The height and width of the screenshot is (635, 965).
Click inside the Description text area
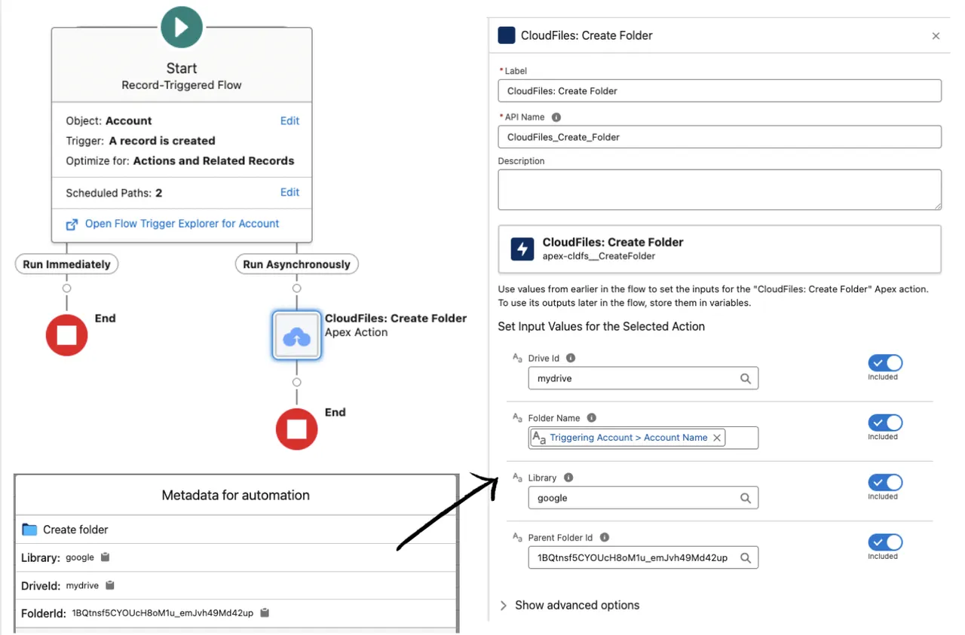click(718, 188)
